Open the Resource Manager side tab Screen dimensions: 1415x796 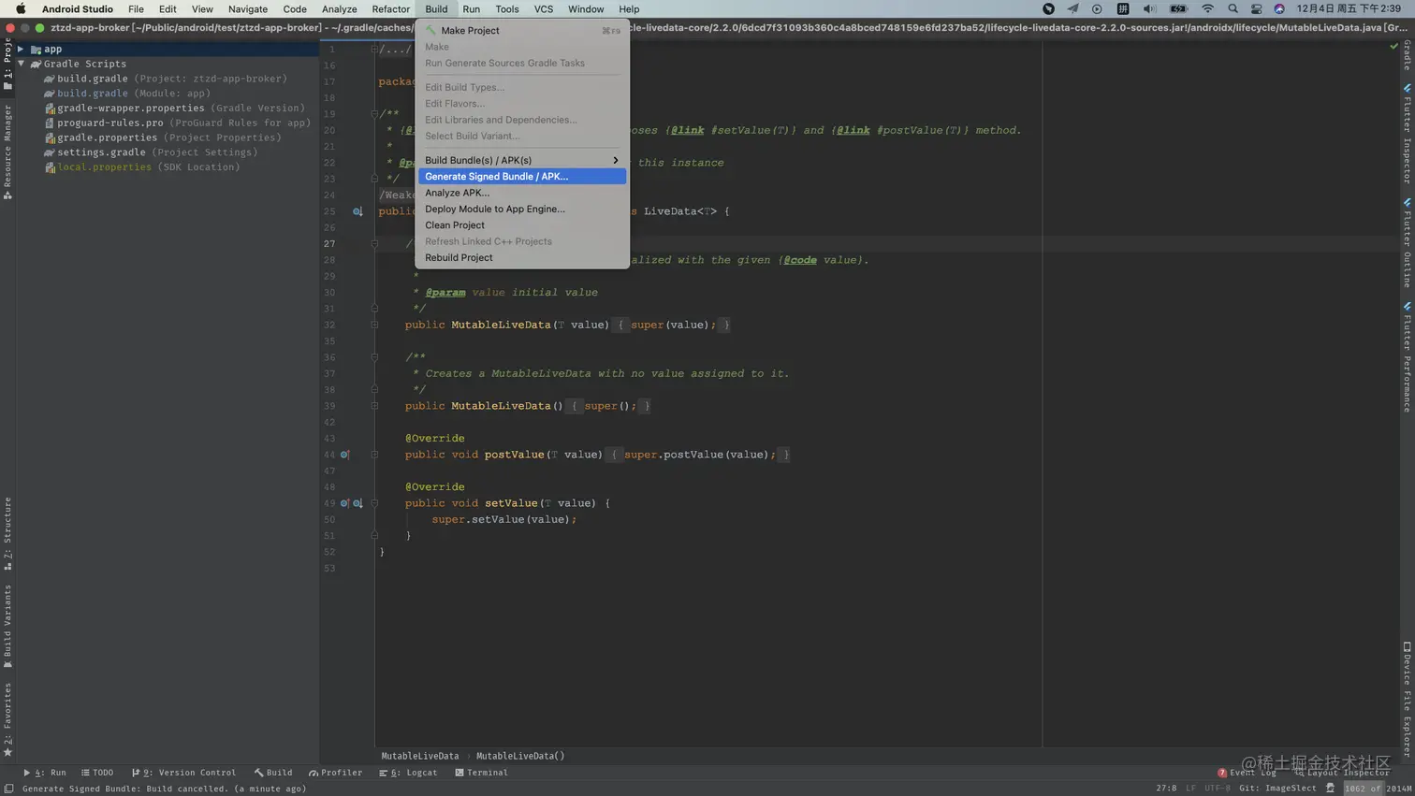click(x=7, y=152)
